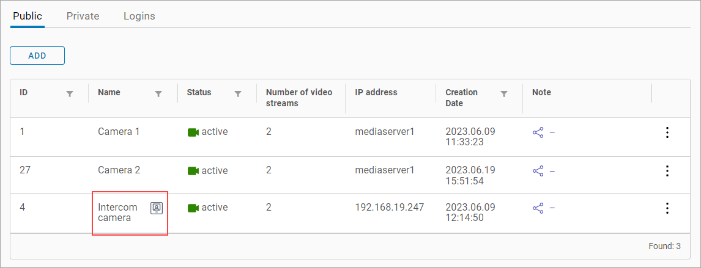
Task: Open the Status column filter
Action: coord(238,94)
